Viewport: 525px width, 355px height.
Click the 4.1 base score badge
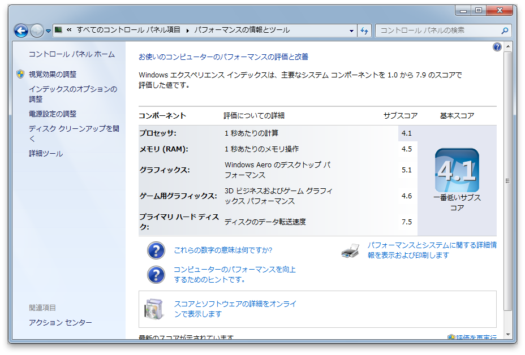tap(457, 170)
